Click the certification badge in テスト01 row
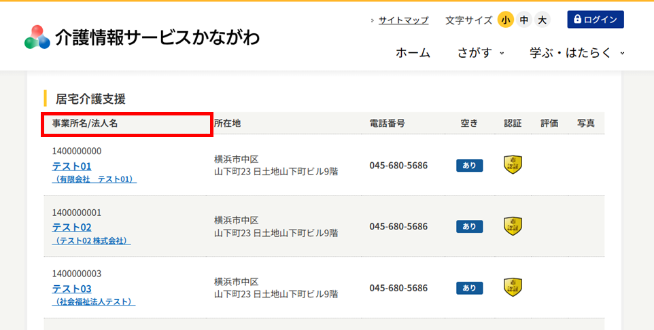Screen dimensions: 654x330 tap(513, 164)
